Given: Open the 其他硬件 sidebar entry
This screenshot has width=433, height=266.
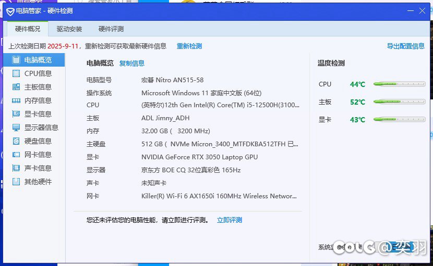Looking at the screenshot, I should click(x=38, y=182).
